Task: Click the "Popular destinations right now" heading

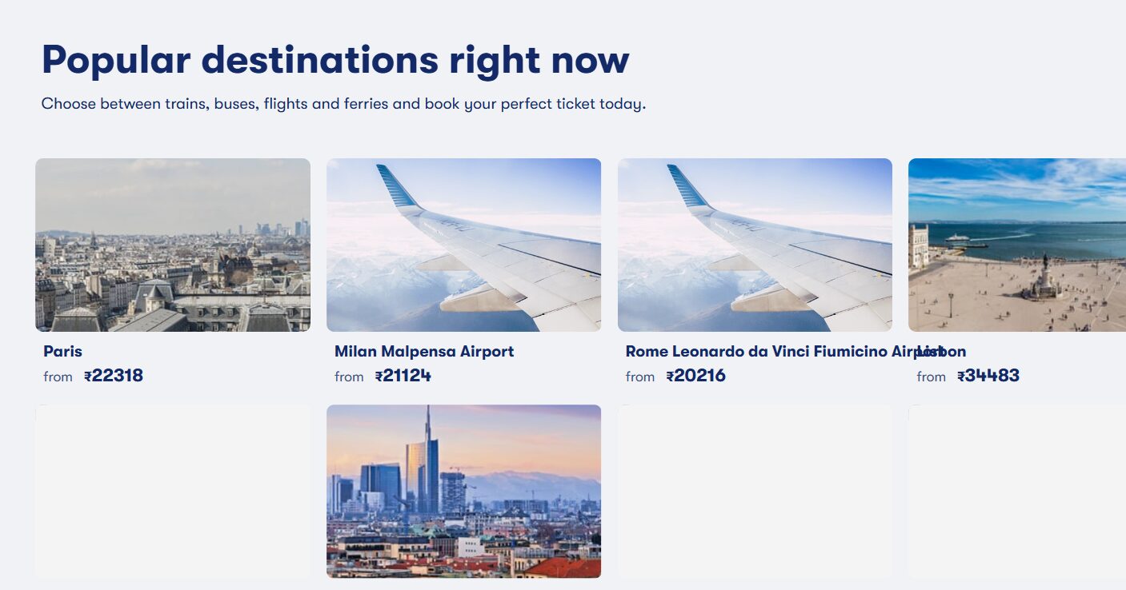Action: (335, 60)
